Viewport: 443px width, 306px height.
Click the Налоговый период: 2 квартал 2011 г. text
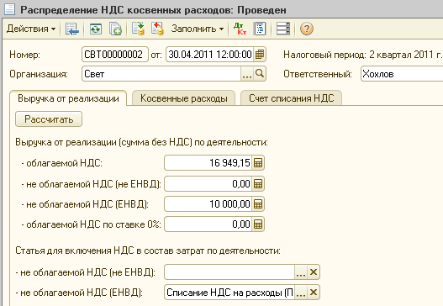click(x=363, y=55)
